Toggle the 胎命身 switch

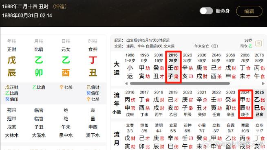pos(206,11)
